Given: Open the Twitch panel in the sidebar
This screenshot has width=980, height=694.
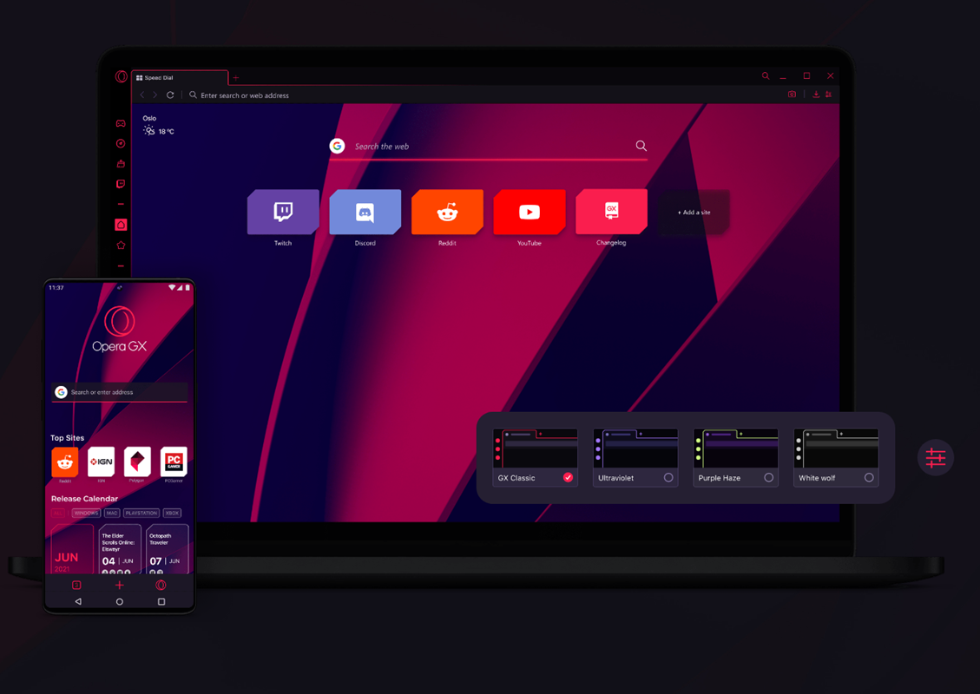Looking at the screenshot, I should coord(121,184).
